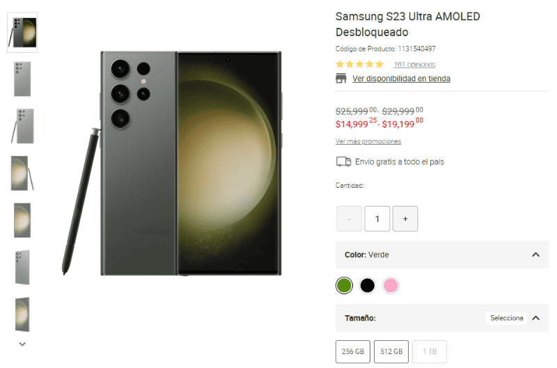
Task: Click the five-star rating icons
Action: click(359, 64)
